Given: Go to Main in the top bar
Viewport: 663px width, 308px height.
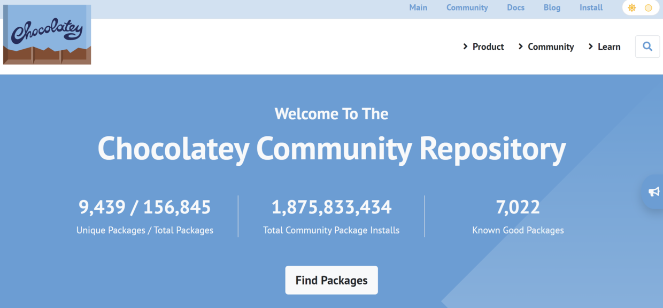Looking at the screenshot, I should [418, 7].
